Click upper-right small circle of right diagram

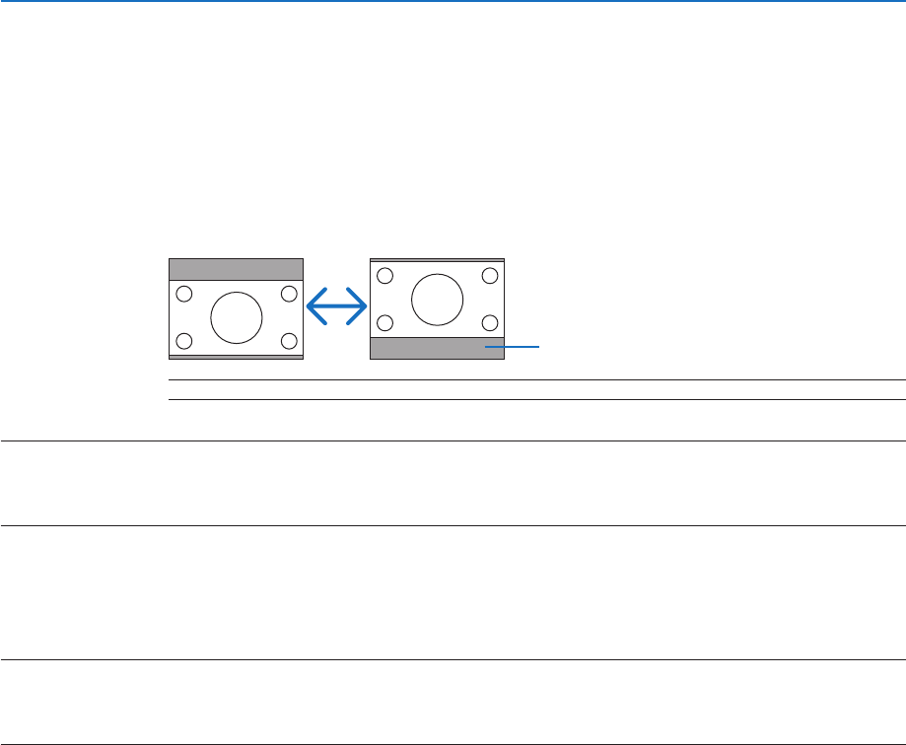click(490, 276)
